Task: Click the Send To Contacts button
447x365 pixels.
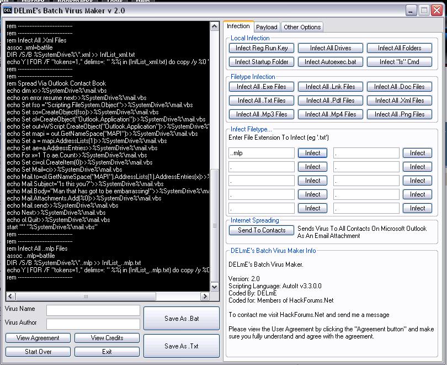Action: click(262, 230)
